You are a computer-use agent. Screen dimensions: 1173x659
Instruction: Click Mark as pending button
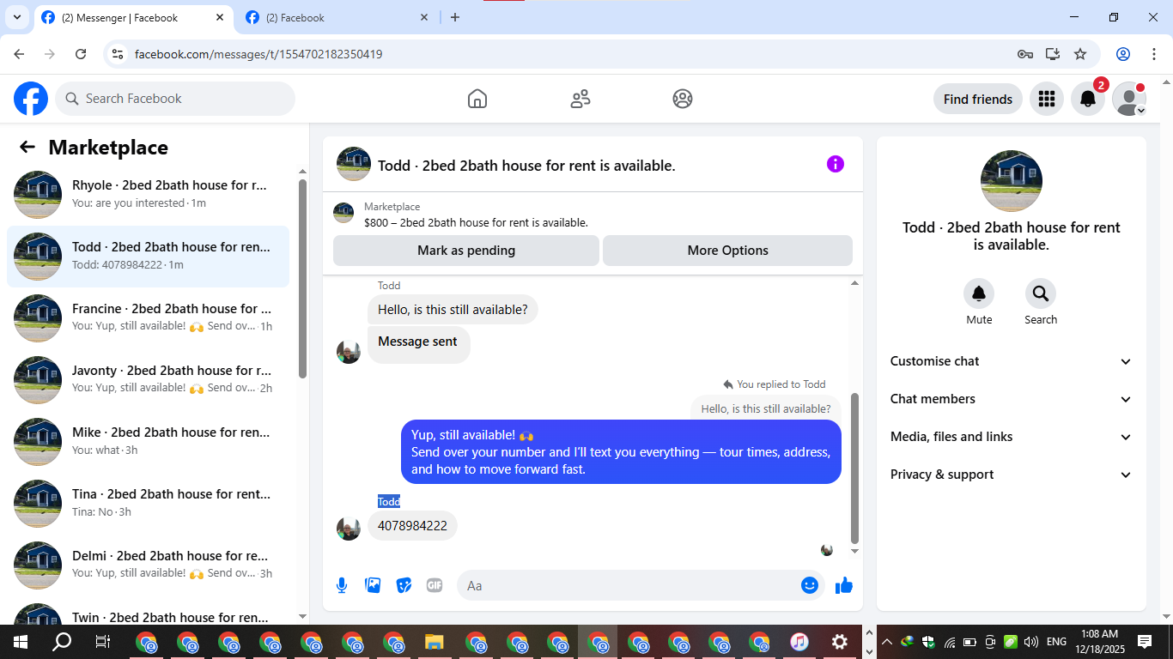tap(466, 251)
